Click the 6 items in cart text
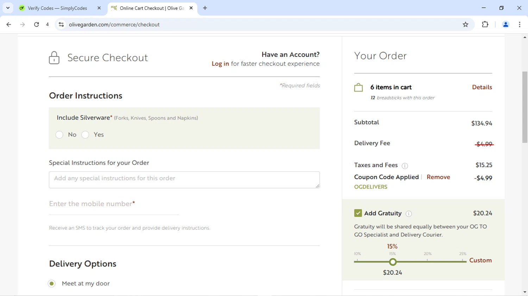 coord(391,87)
